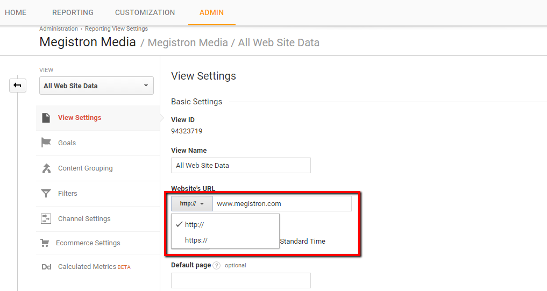Select the http:// option in the list
The height and width of the screenshot is (291, 547).
225,224
